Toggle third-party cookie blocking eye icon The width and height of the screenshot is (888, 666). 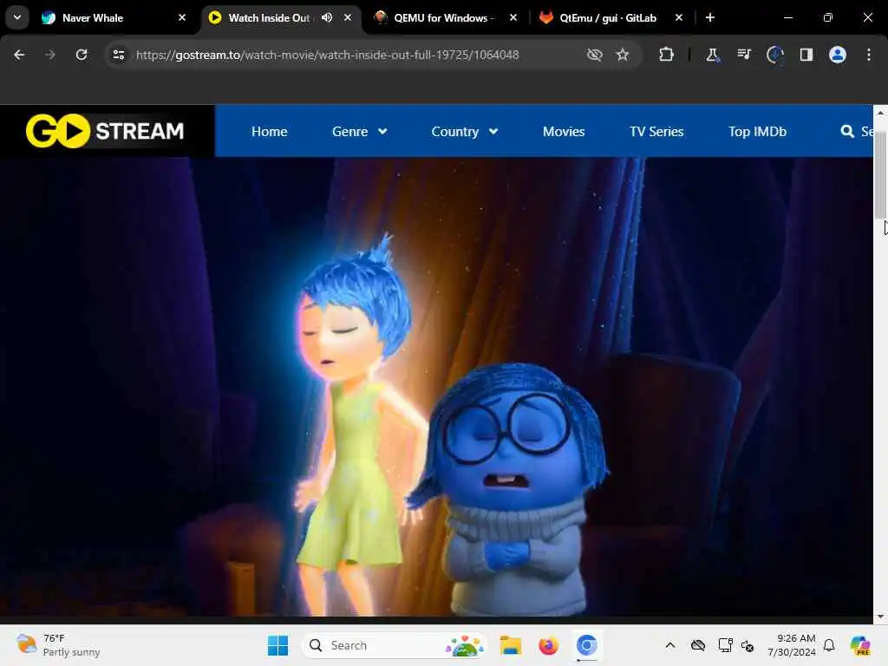[x=594, y=55]
